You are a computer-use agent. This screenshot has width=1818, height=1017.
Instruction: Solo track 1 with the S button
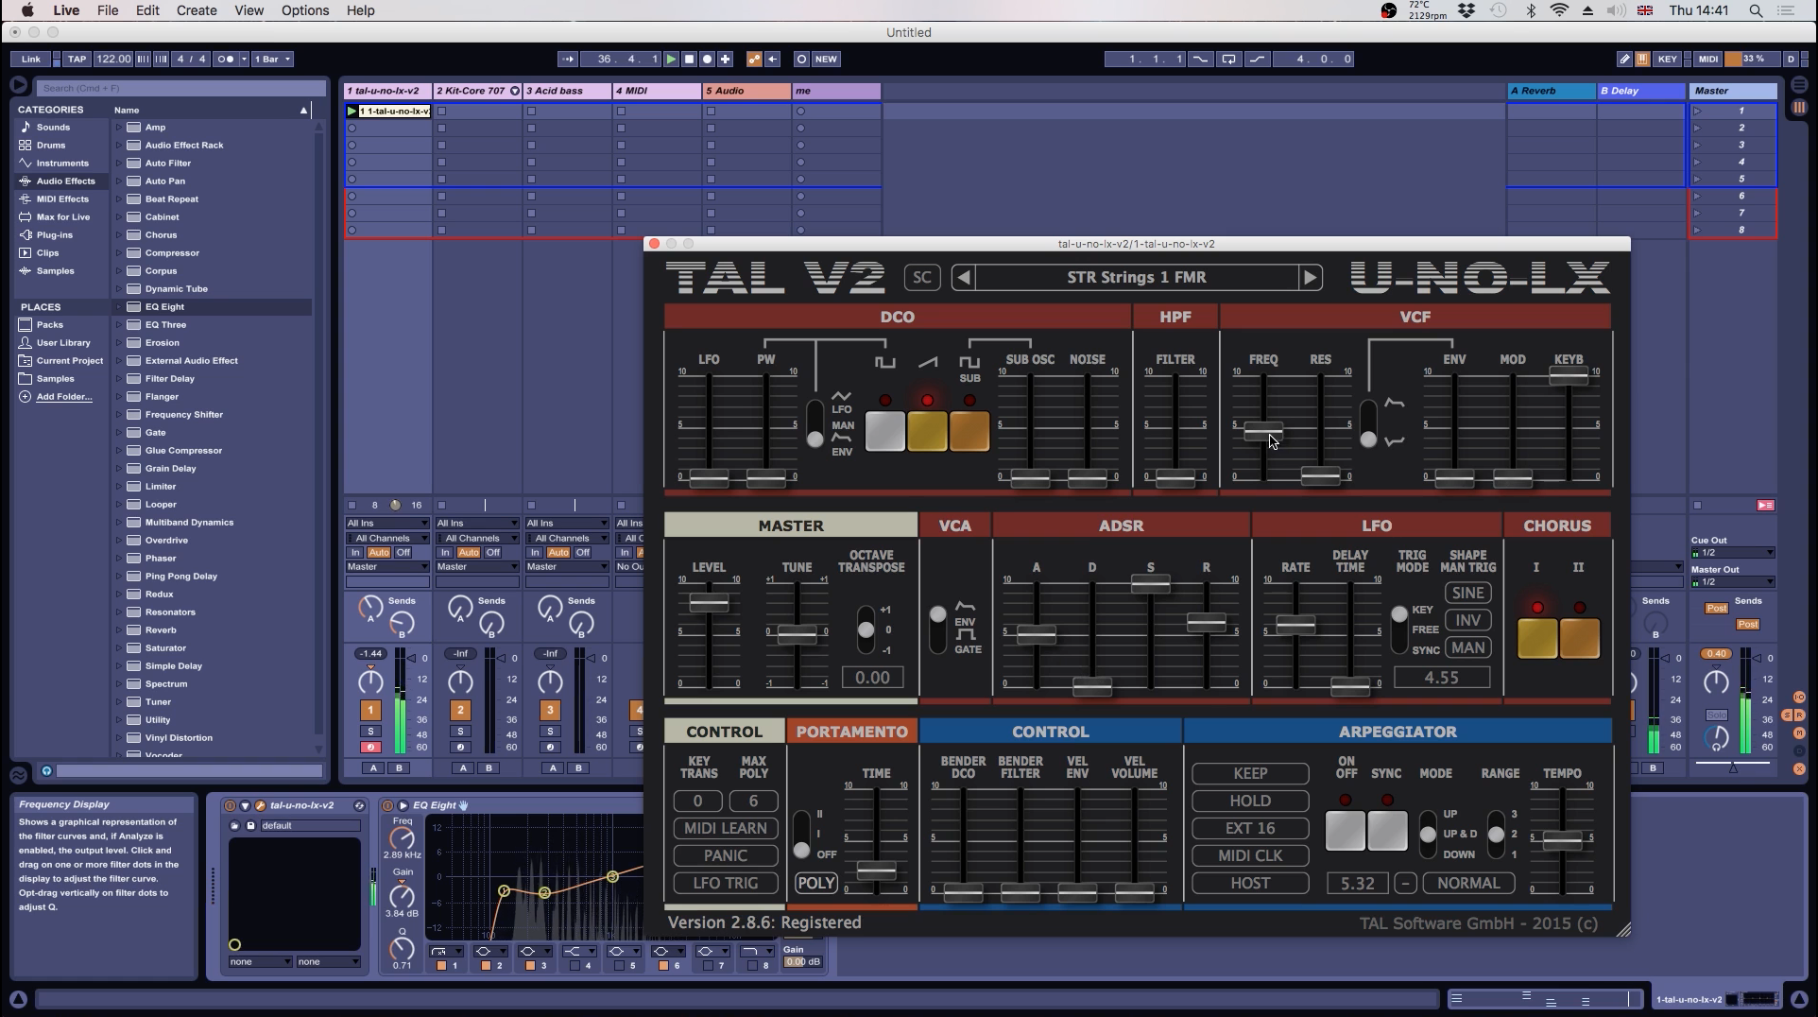tap(370, 731)
